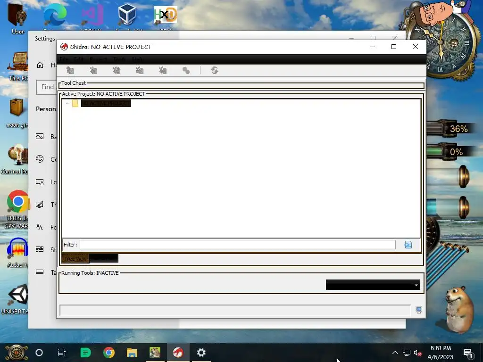Select the Lock screen icon in Settings
Viewport: 483px width, 362px height.
(40, 182)
